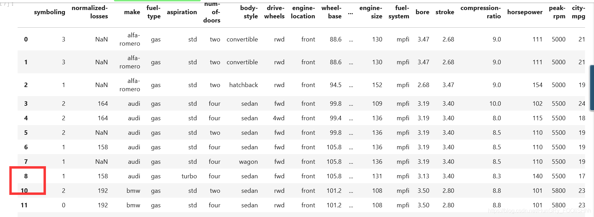Click the bore column header
Screen dimensions: 594x217
pyautogui.click(x=422, y=12)
